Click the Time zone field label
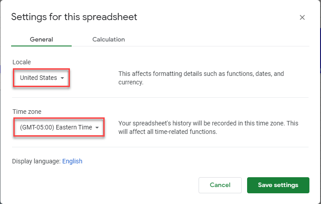Viewport: 321px width, 204px height. [x=27, y=112]
